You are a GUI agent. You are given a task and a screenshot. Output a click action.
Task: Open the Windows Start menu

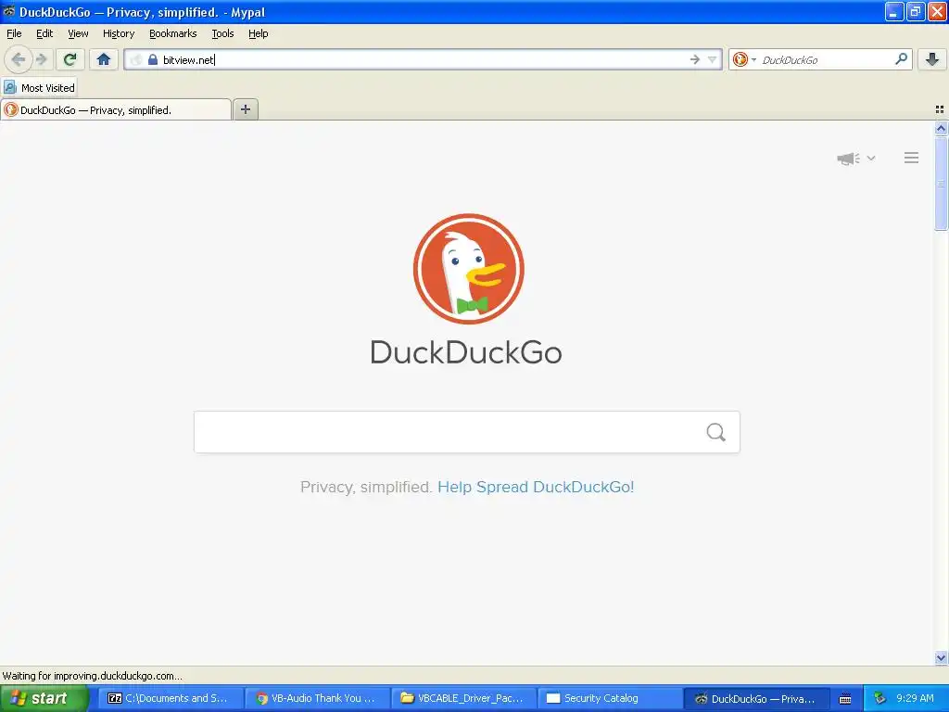pos(44,698)
